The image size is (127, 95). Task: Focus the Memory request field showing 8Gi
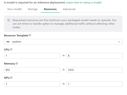coord(32,70)
